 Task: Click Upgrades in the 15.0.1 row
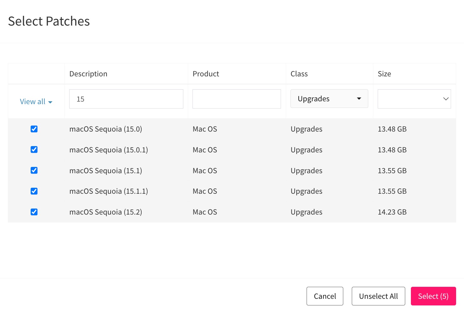click(x=307, y=150)
